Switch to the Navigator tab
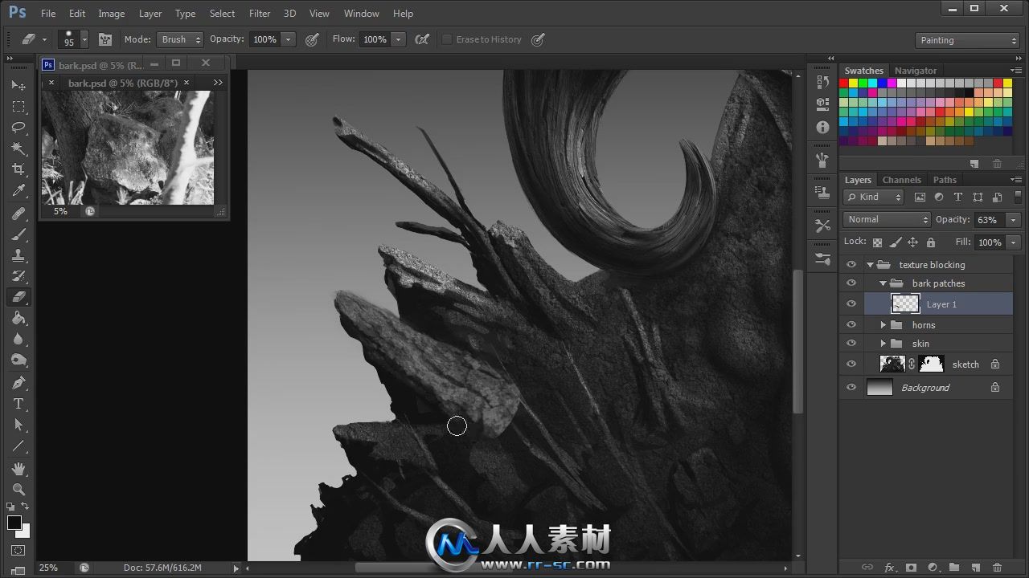1029x578 pixels. (x=916, y=71)
